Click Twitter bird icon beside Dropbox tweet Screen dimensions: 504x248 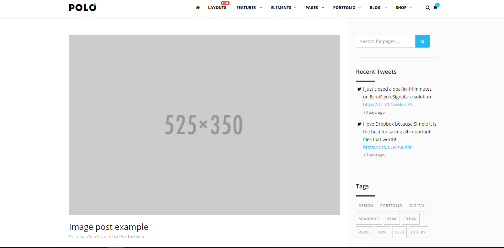(x=359, y=124)
